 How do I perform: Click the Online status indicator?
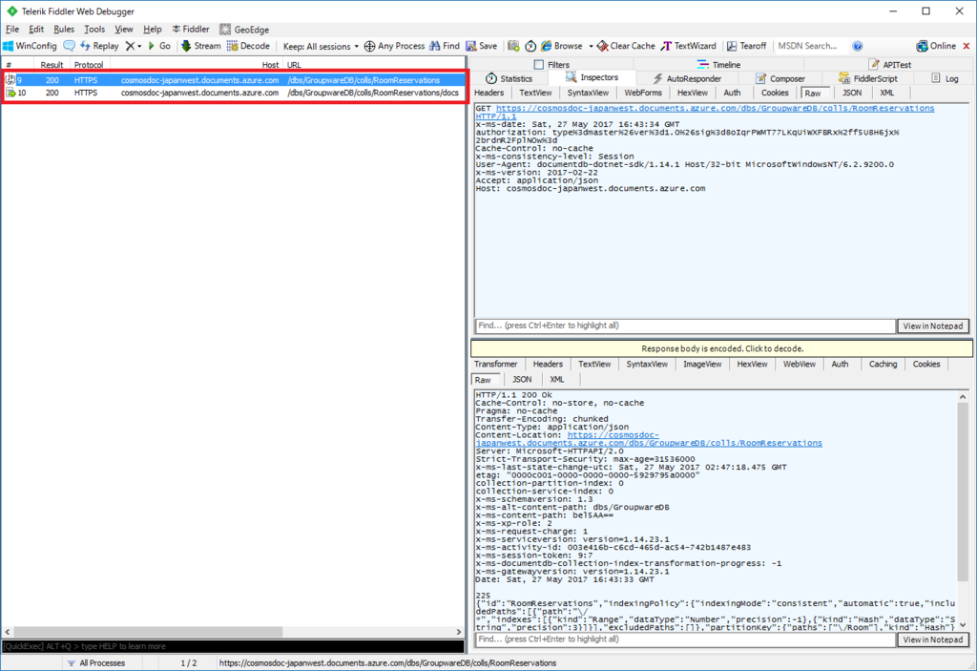936,46
